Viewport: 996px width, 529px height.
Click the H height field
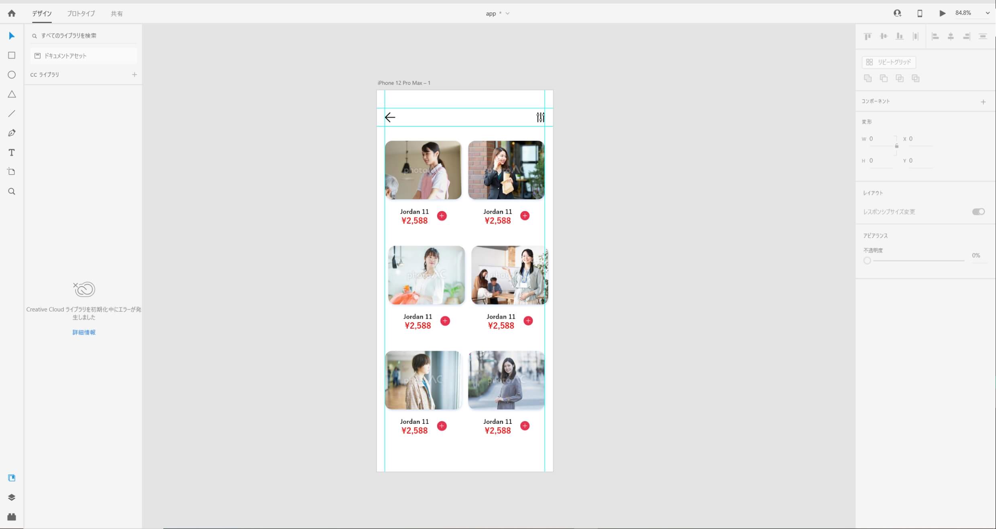click(x=881, y=161)
